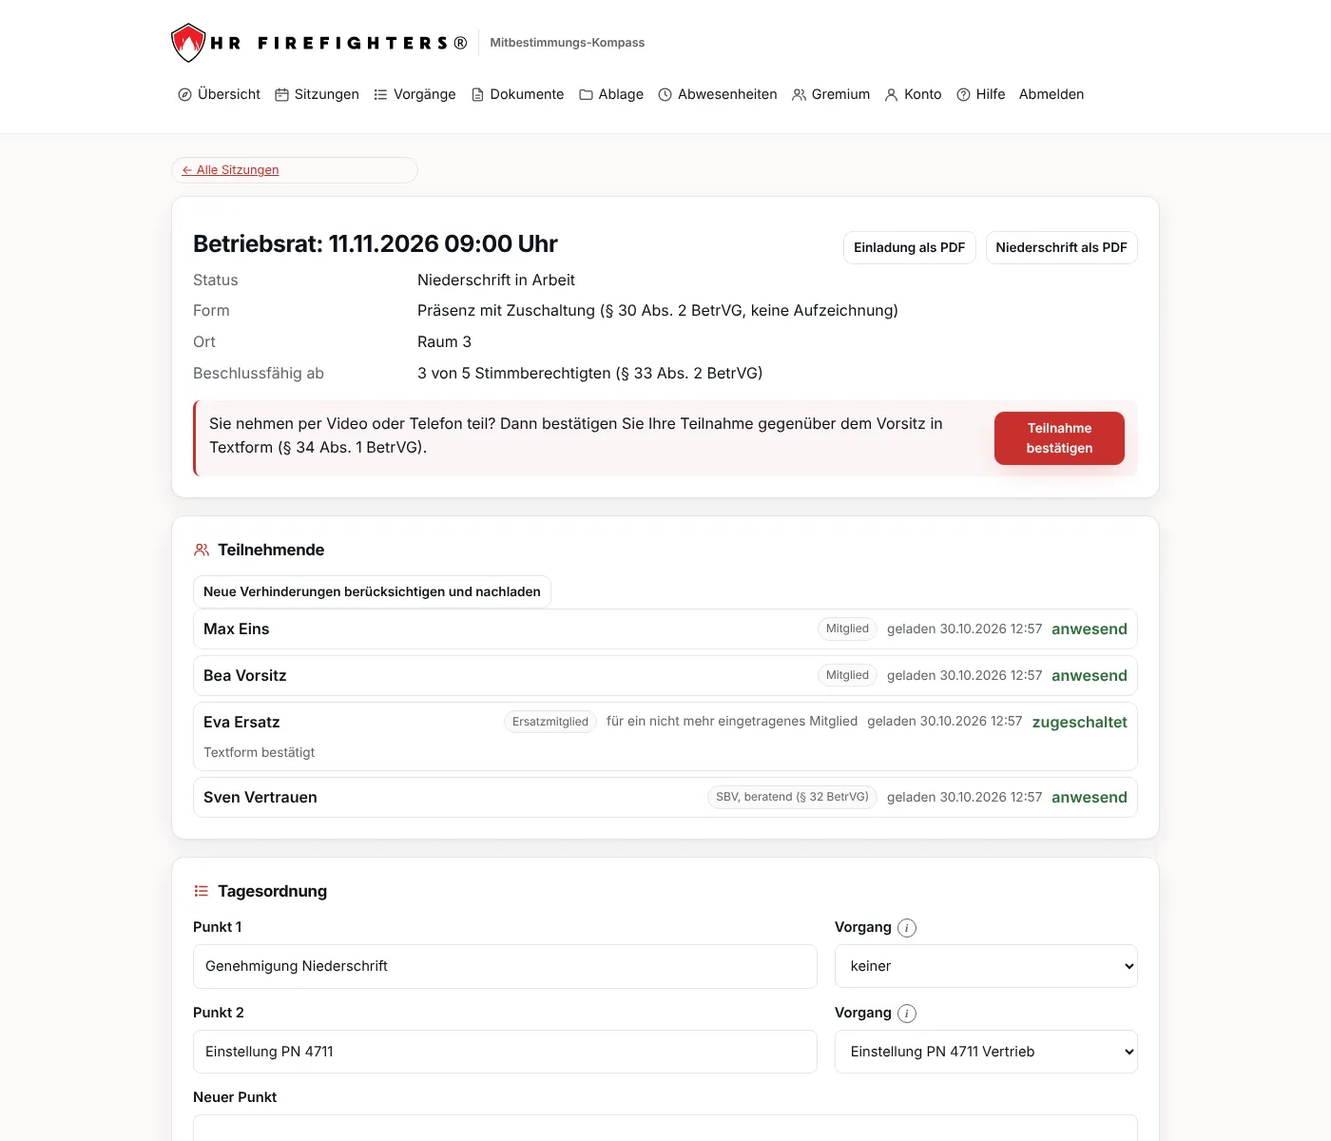Click into the Neuer Punkt text field
Screen dimensions: 1331x1141
pos(665,1128)
